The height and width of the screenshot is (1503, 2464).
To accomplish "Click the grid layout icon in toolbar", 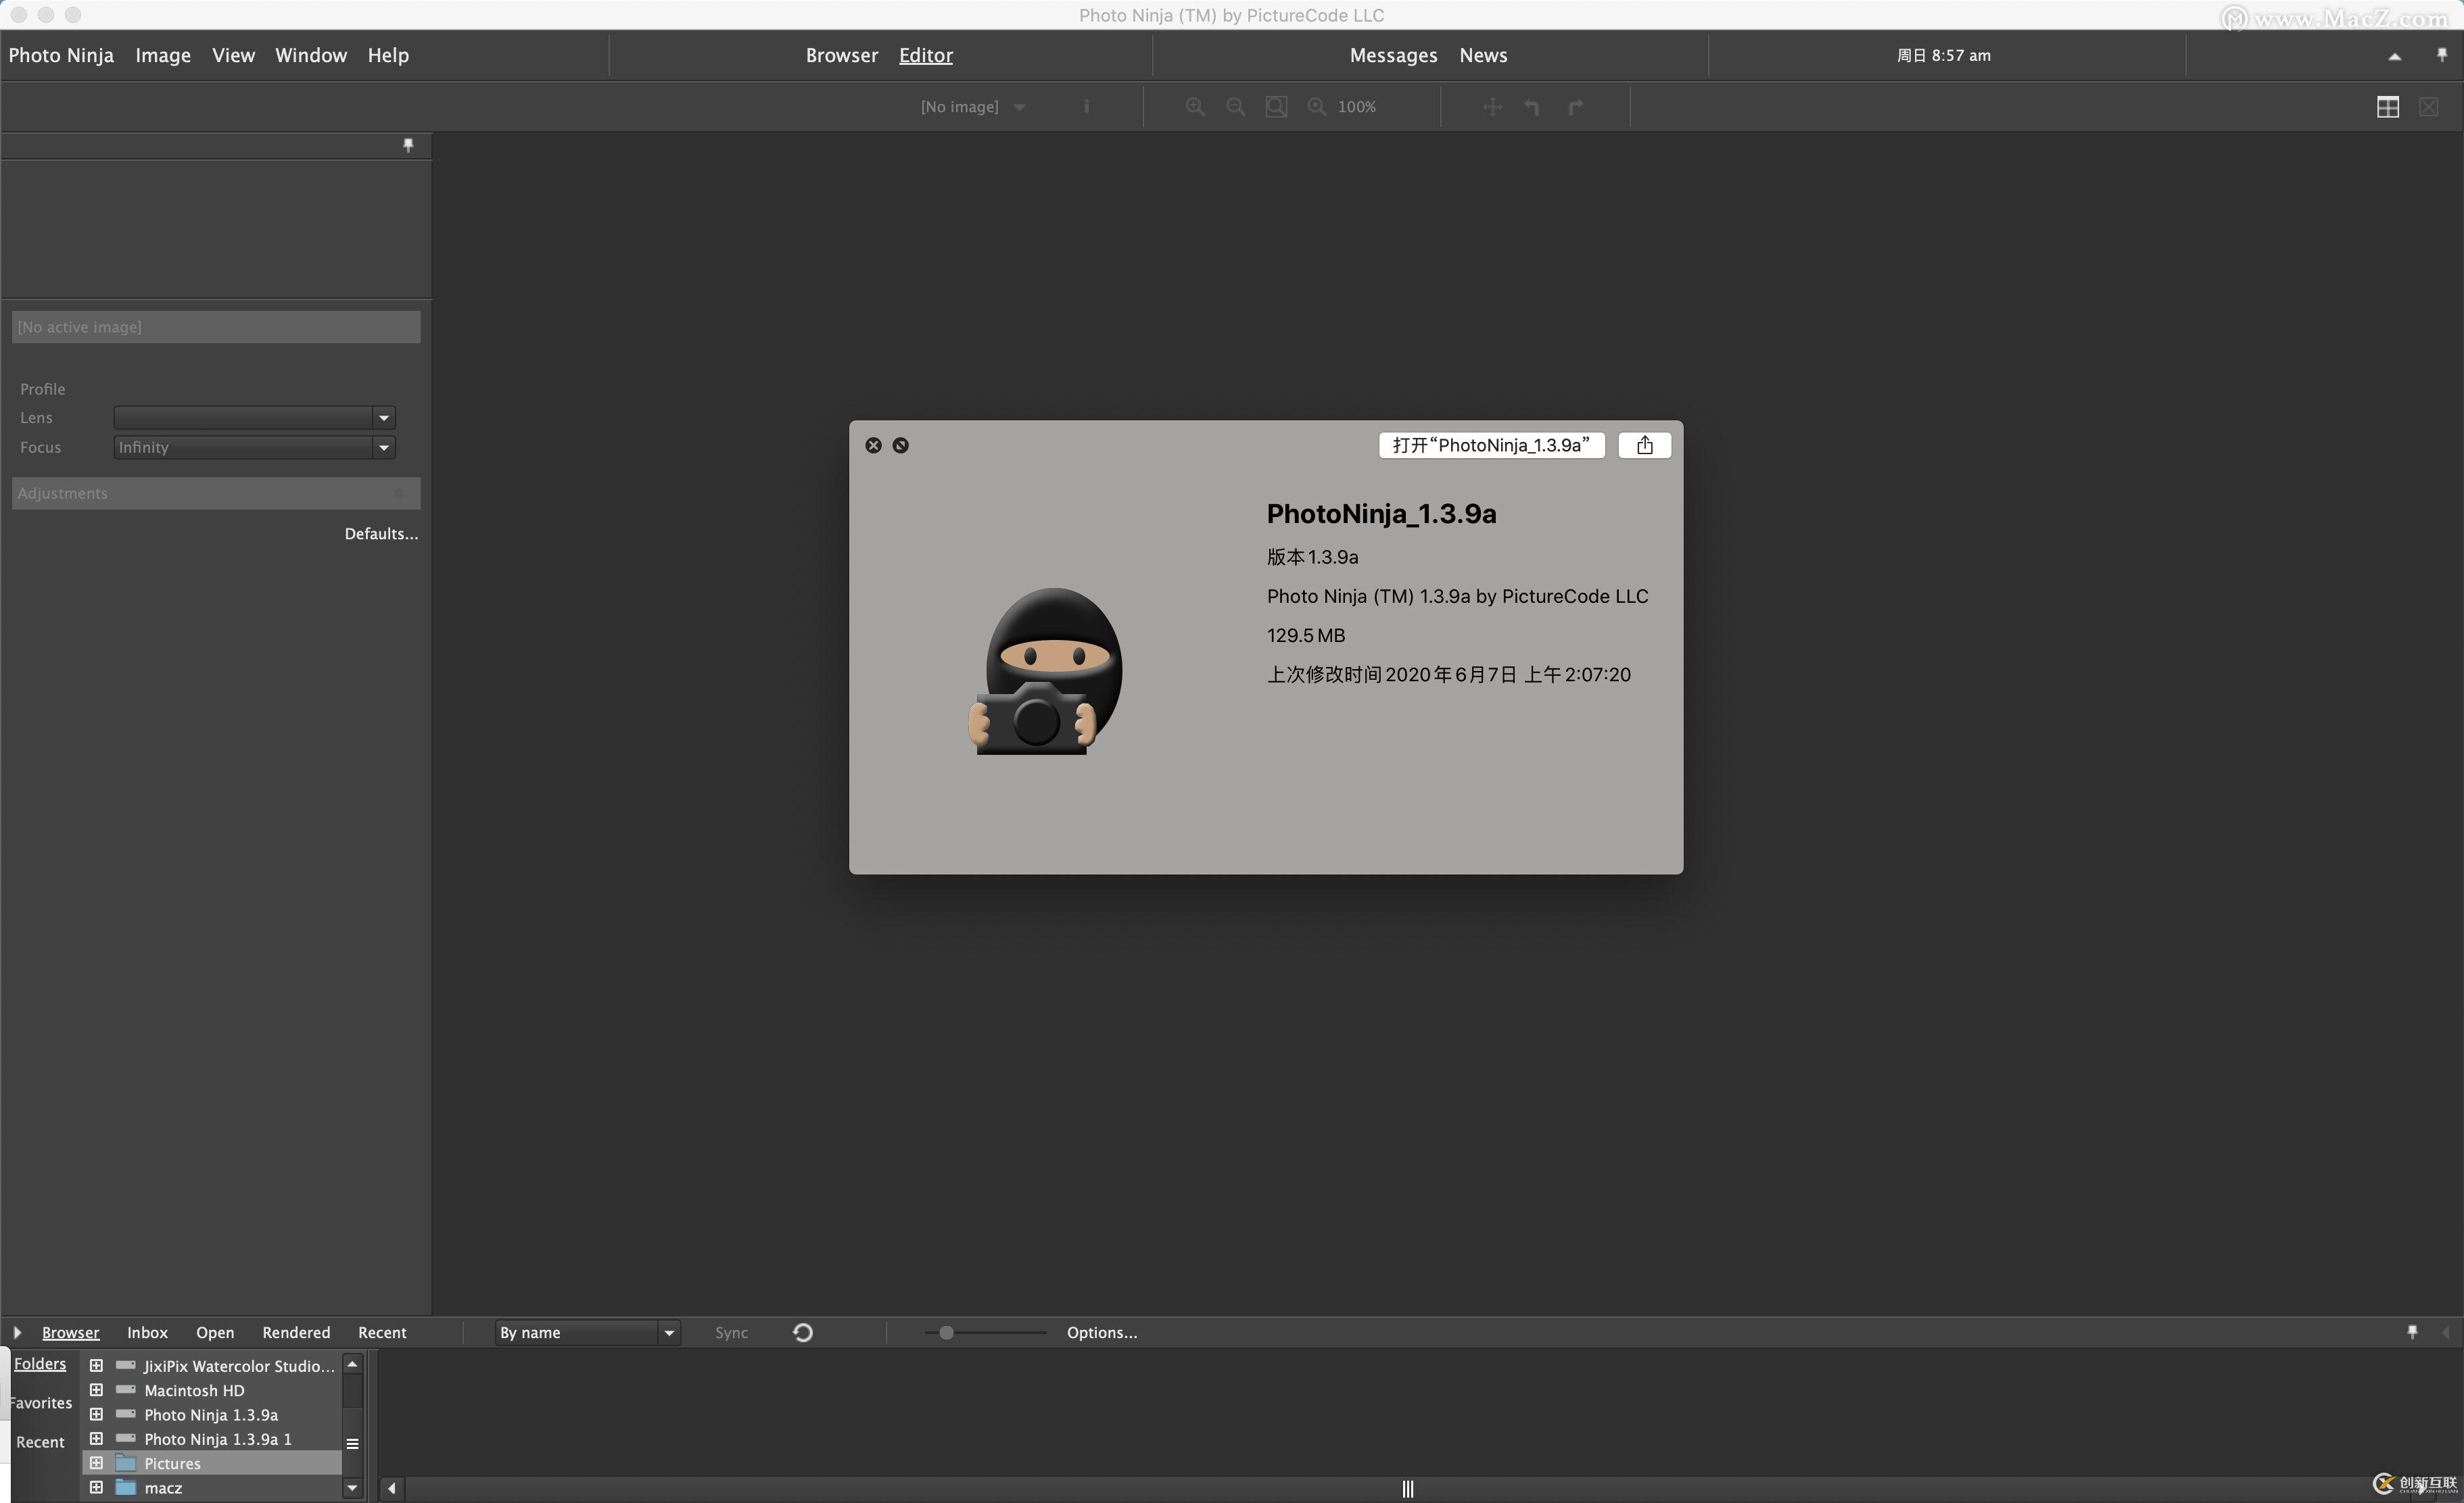I will (x=2388, y=107).
